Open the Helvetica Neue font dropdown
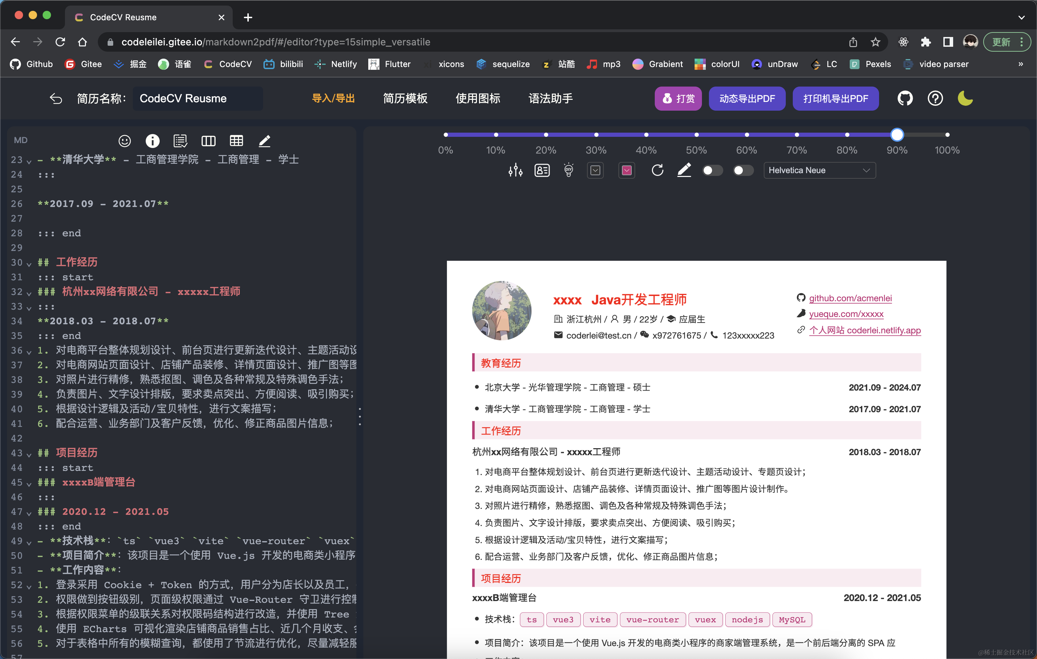Image resolution: width=1037 pixels, height=659 pixels. pyautogui.click(x=819, y=170)
